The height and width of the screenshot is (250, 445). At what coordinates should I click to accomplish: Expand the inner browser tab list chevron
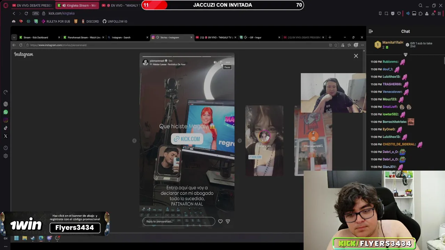tap(14, 37)
